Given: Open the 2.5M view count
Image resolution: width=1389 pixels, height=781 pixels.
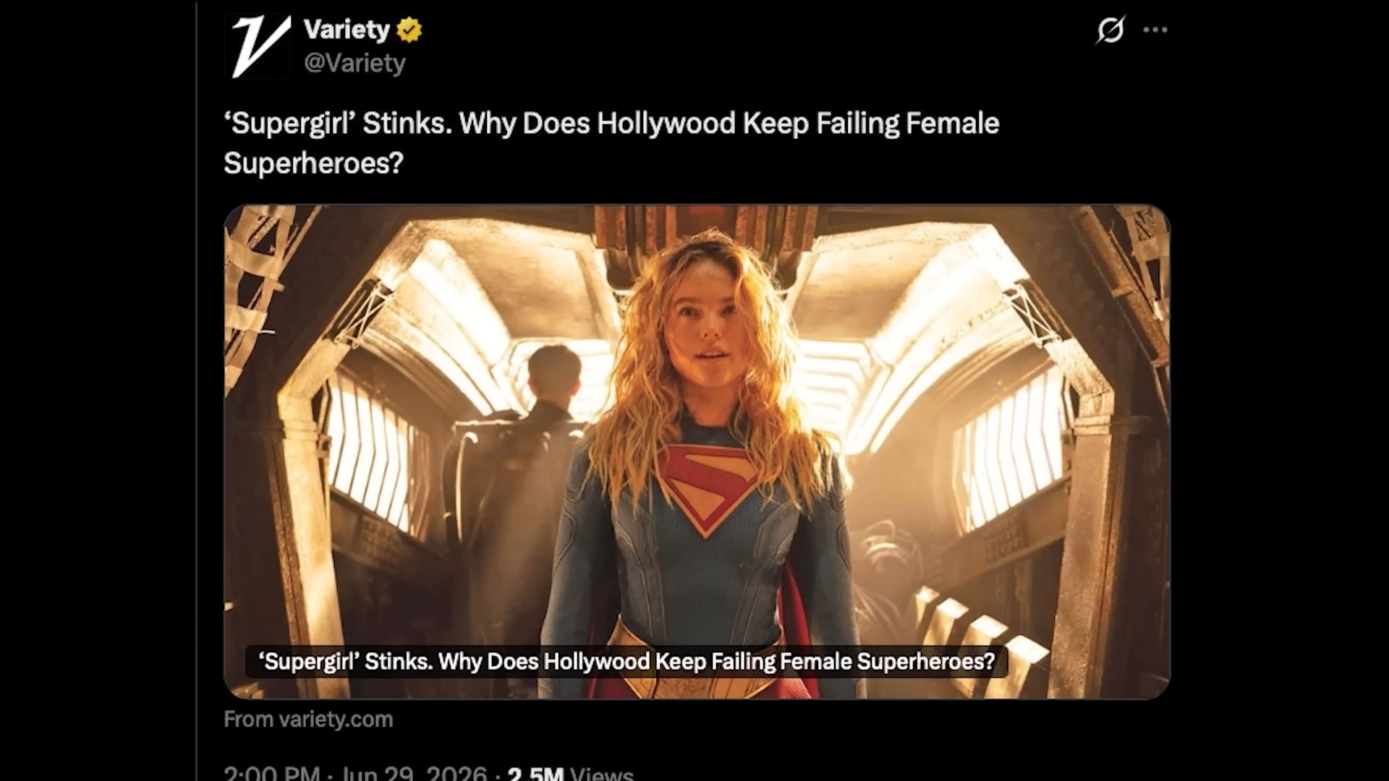Looking at the screenshot, I should (535, 774).
